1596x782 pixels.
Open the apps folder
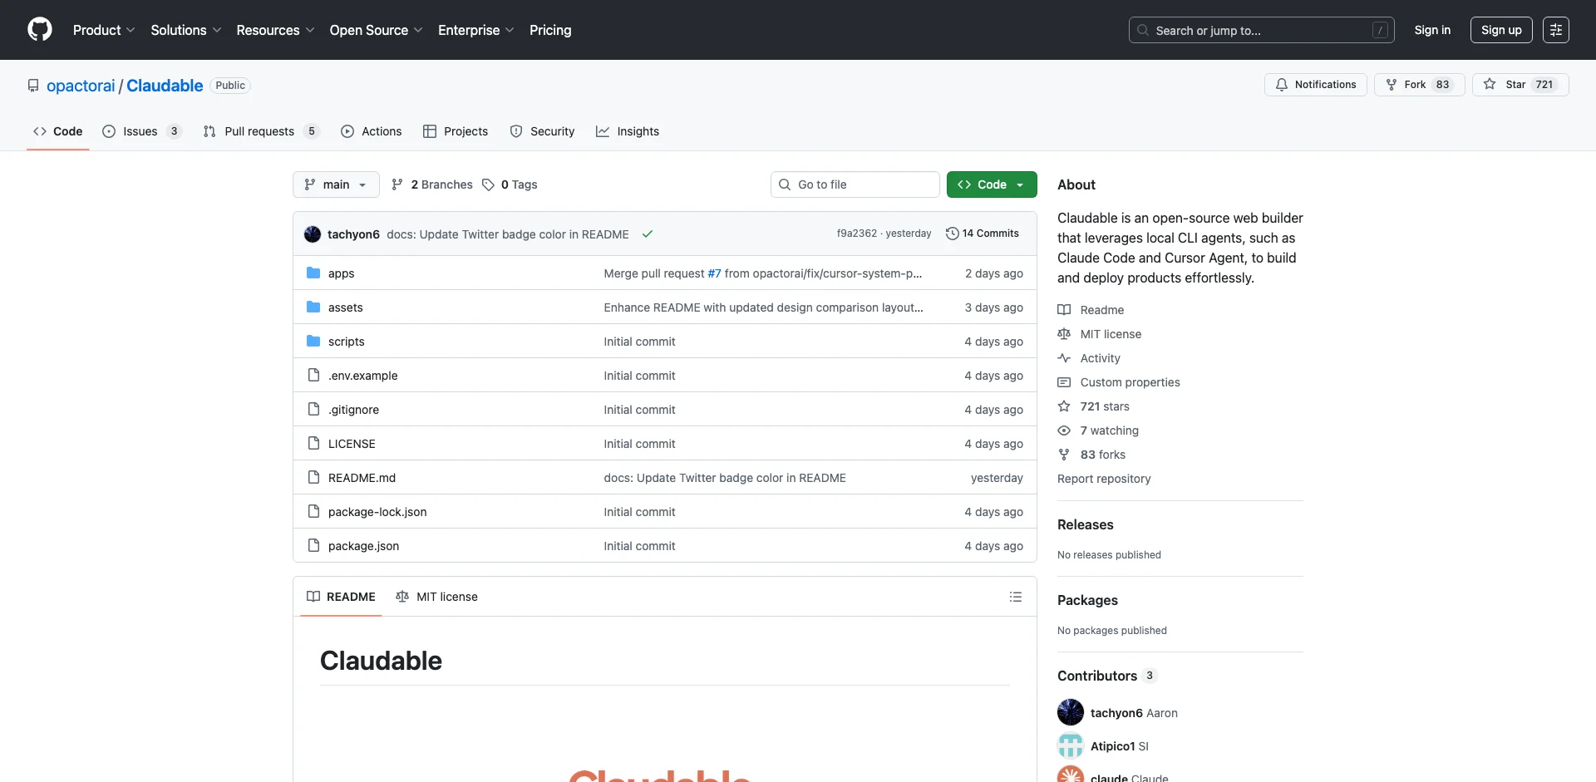click(341, 273)
